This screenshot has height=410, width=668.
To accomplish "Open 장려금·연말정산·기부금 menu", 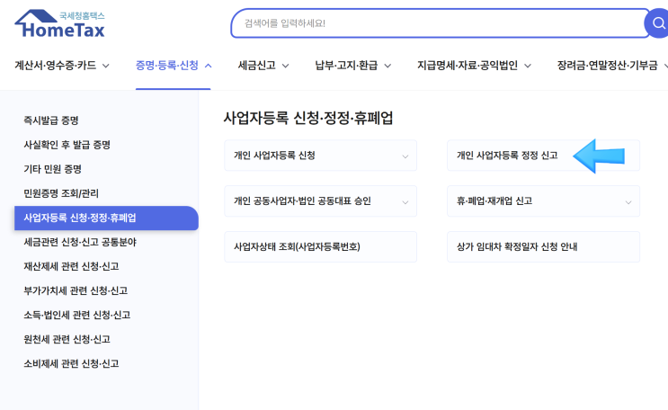I will pos(611,66).
